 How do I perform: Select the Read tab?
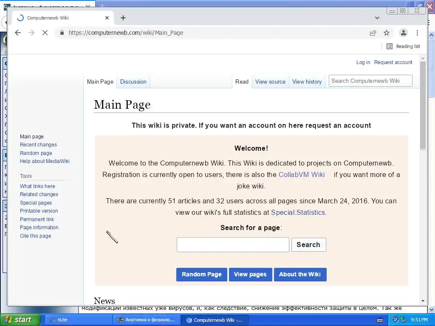coord(242,81)
